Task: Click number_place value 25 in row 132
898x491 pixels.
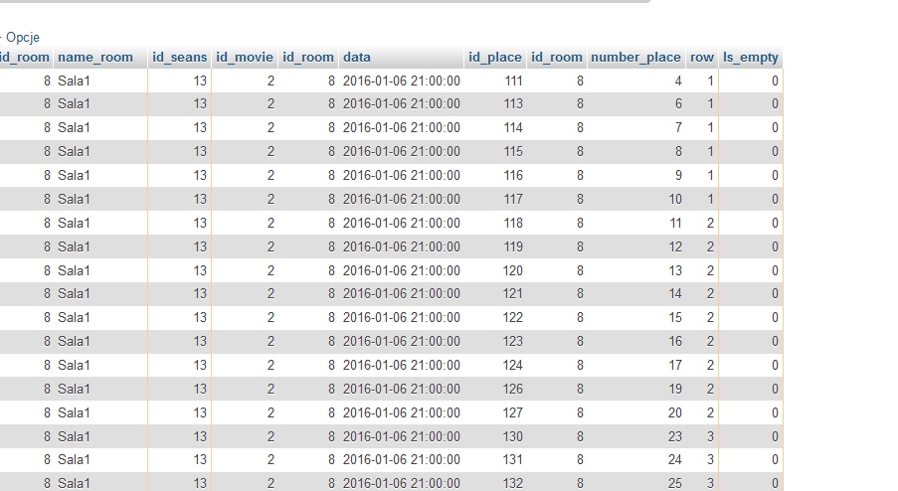Action: (674, 484)
